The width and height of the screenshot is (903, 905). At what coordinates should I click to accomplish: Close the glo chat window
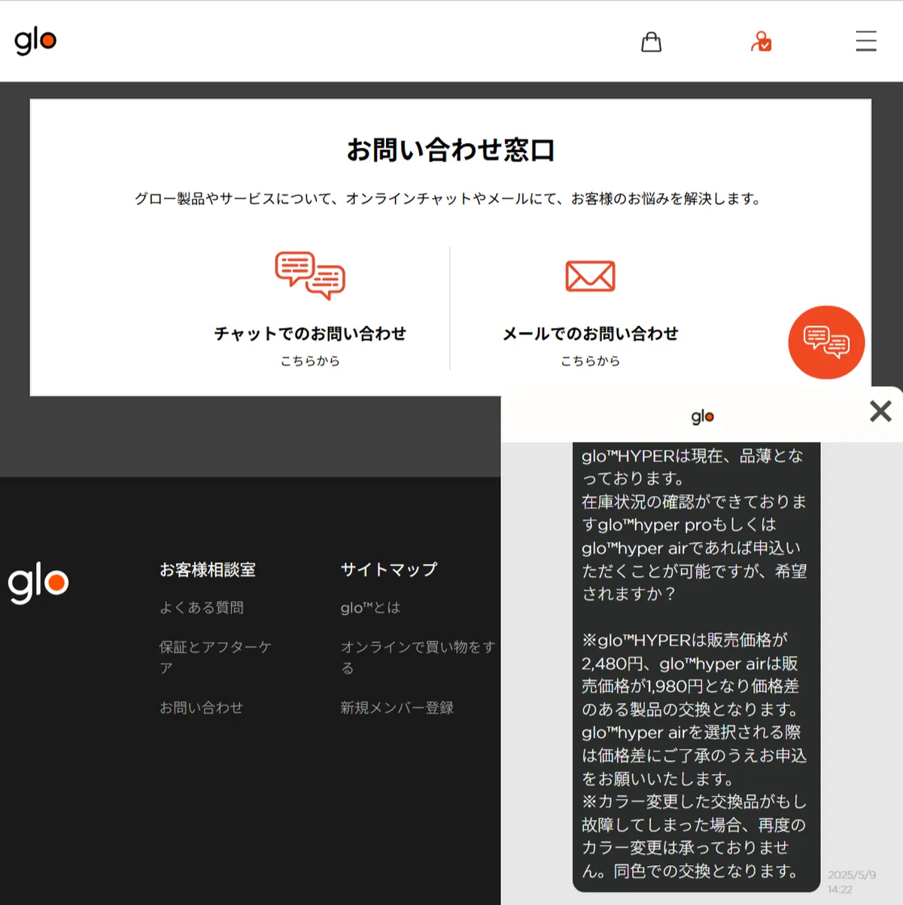tap(880, 411)
